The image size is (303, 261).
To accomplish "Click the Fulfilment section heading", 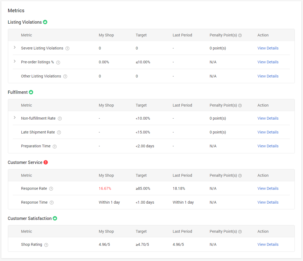I will pos(18,92).
